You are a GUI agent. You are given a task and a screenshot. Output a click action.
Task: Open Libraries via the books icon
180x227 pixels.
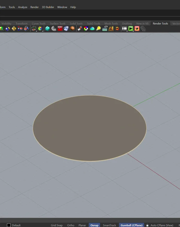[x=111, y=29]
